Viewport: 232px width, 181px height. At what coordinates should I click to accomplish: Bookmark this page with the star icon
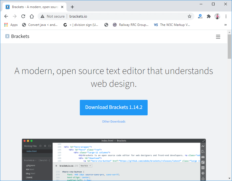click(x=190, y=16)
